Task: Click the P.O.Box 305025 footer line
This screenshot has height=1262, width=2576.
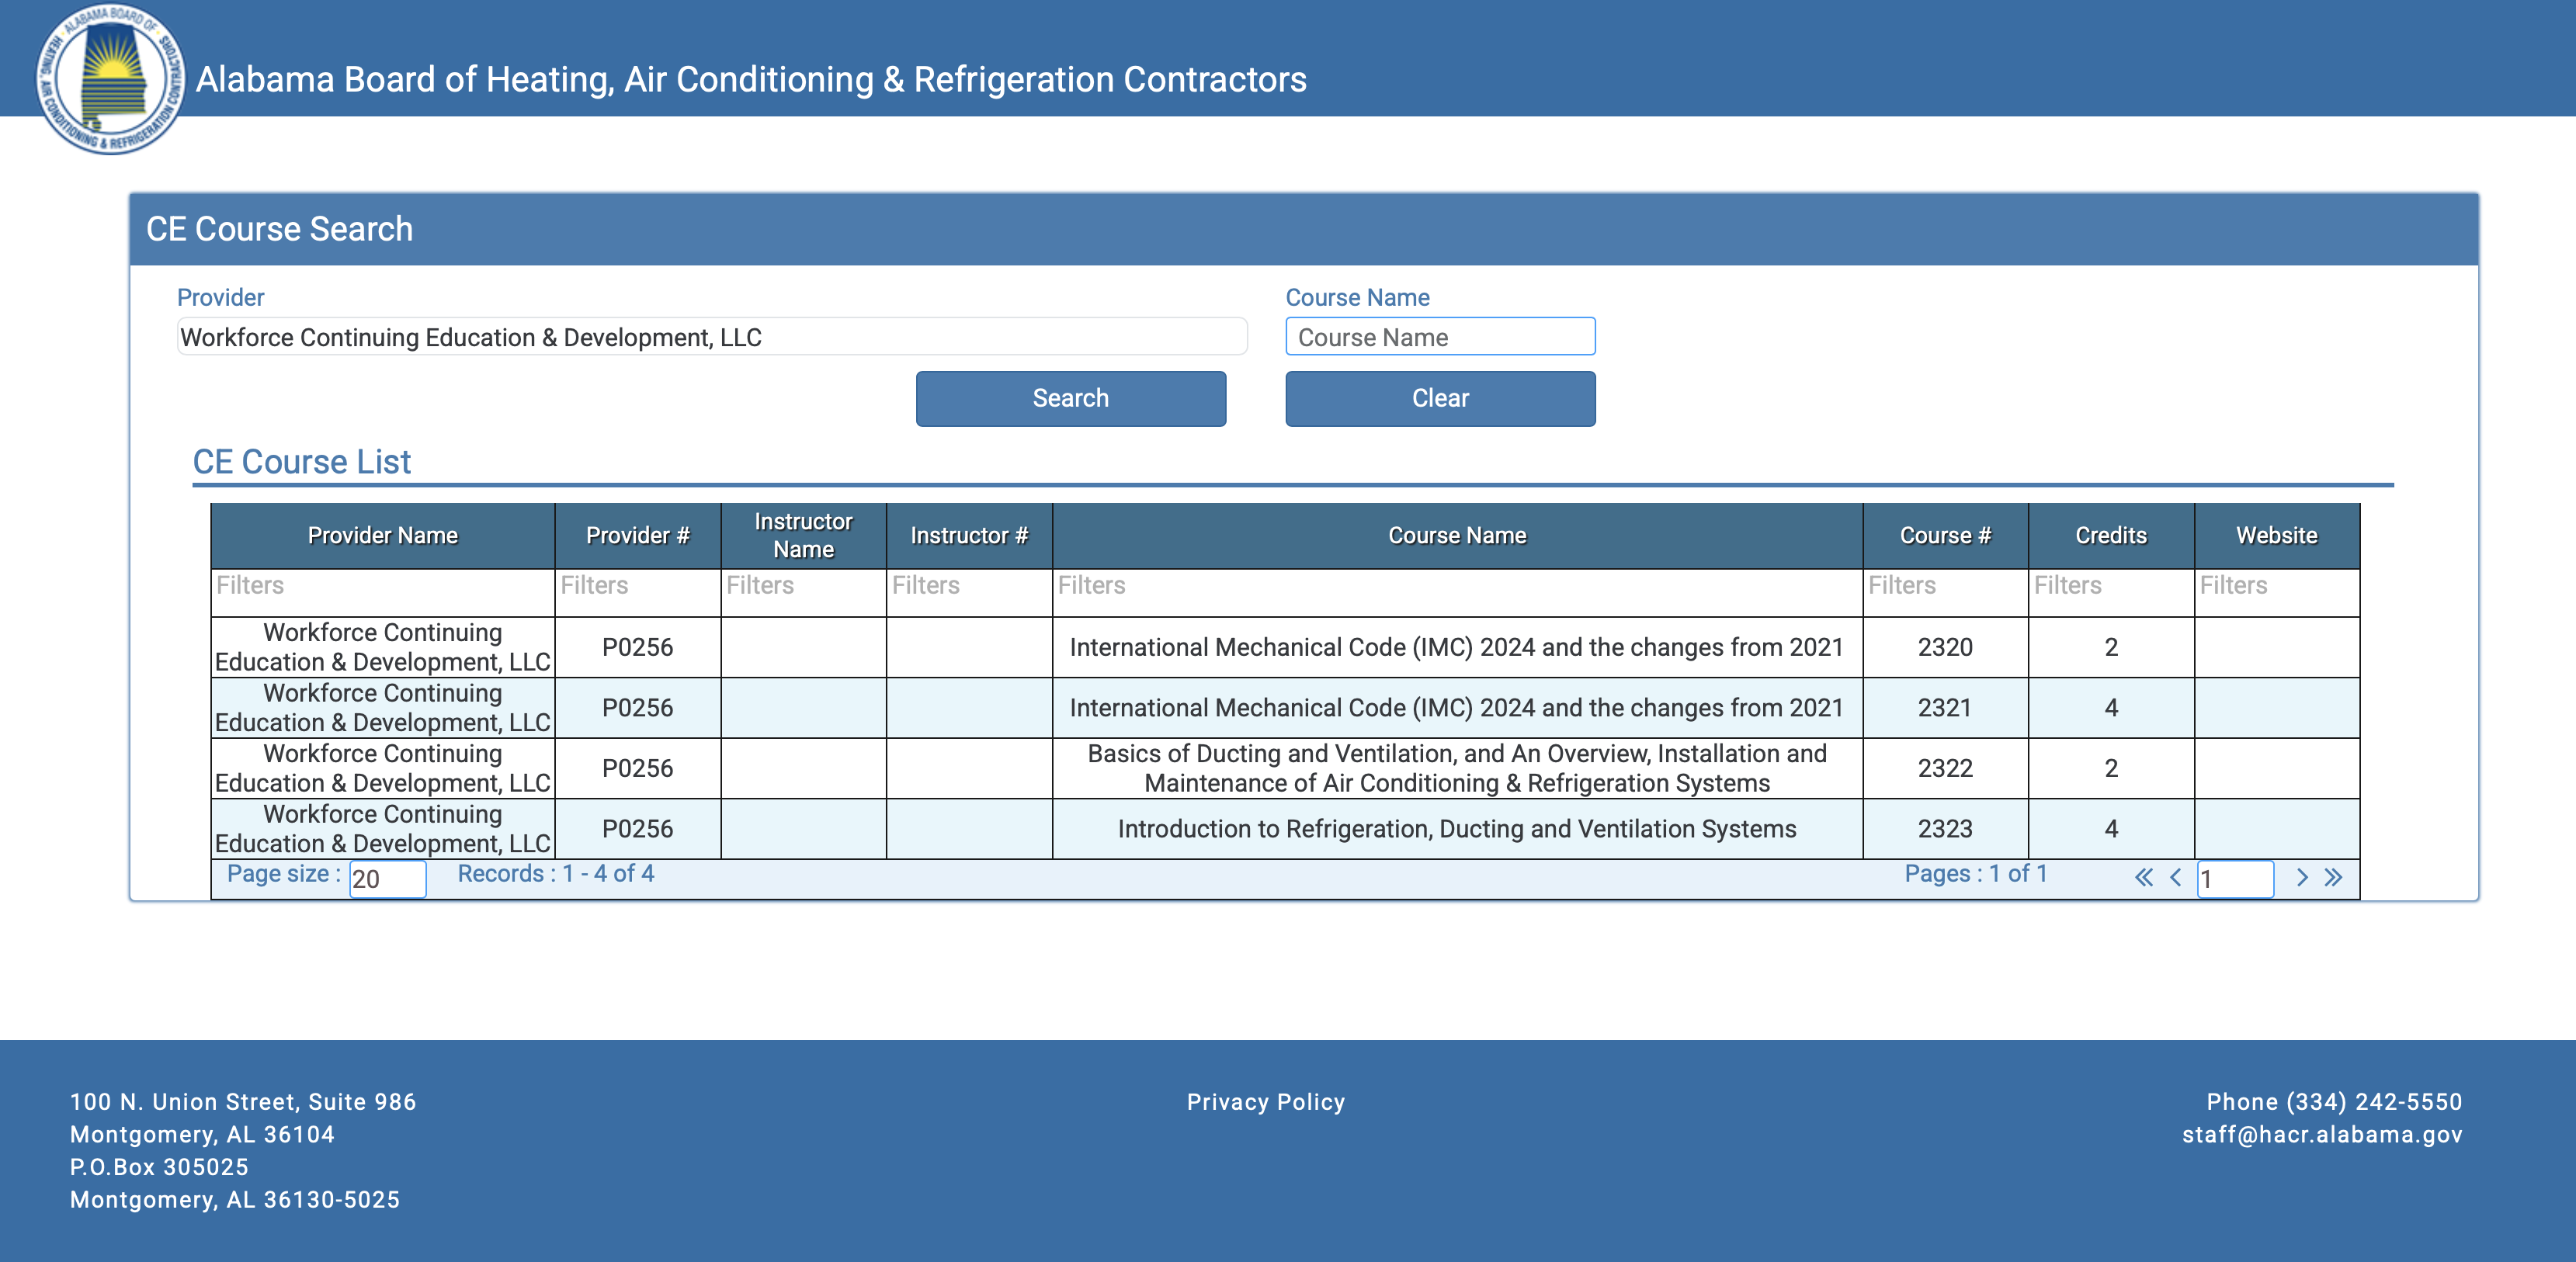Action: tap(159, 1167)
